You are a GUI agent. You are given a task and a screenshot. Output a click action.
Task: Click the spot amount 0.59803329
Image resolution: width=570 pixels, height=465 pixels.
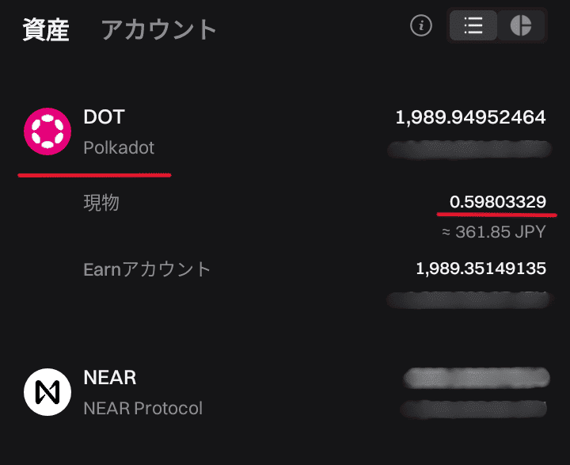pos(497,203)
